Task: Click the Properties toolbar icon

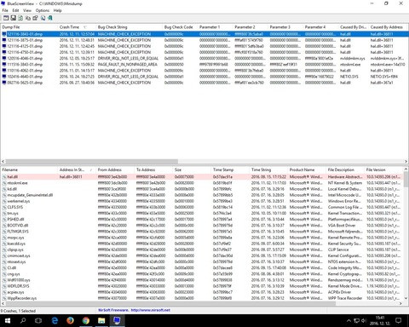Action: (35, 18)
